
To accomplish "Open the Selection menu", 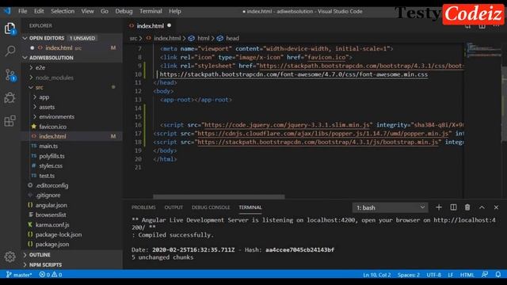I will [63, 11].
